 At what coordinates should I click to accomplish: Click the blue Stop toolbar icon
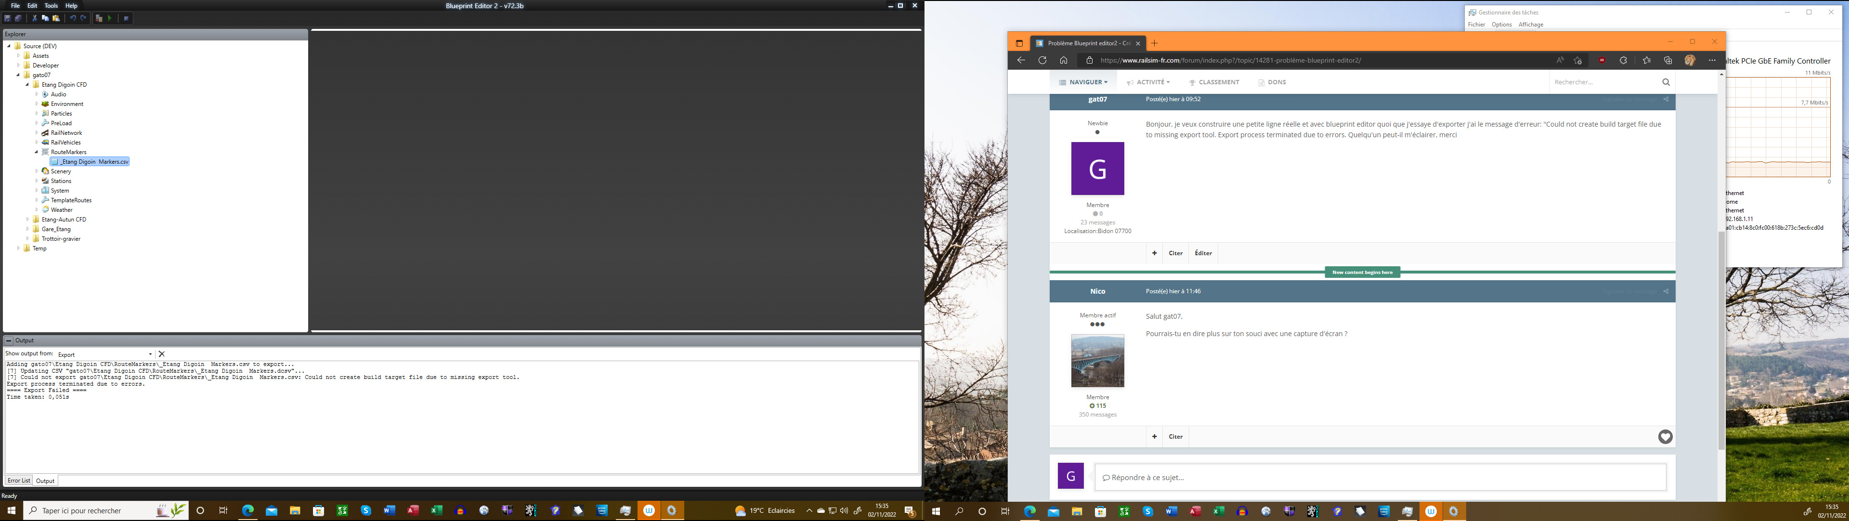[x=126, y=18]
